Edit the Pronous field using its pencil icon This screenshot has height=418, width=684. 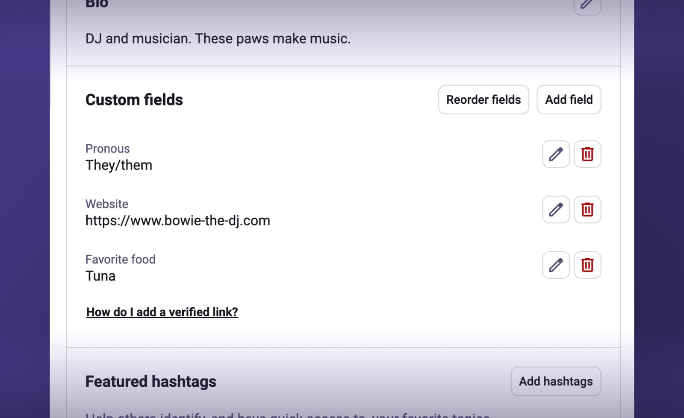pyautogui.click(x=555, y=155)
